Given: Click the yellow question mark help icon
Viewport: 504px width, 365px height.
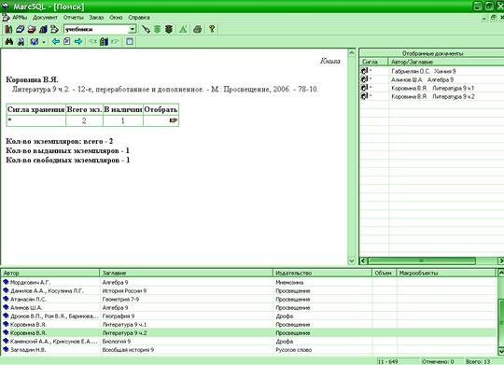Looking at the screenshot, I should click(x=212, y=29).
